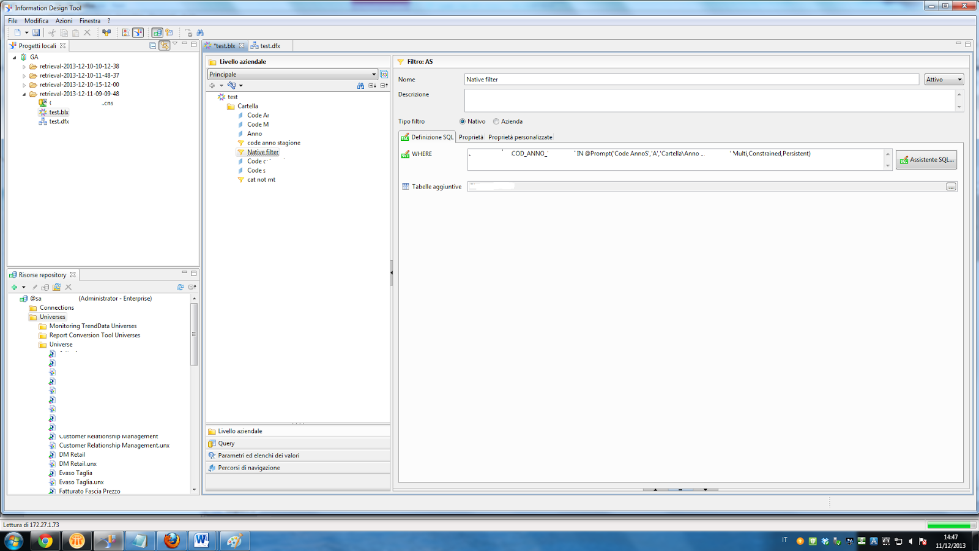Select the Azienda filter type radio button
Image resolution: width=979 pixels, height=551 pixels.
[x=496, y=121]
